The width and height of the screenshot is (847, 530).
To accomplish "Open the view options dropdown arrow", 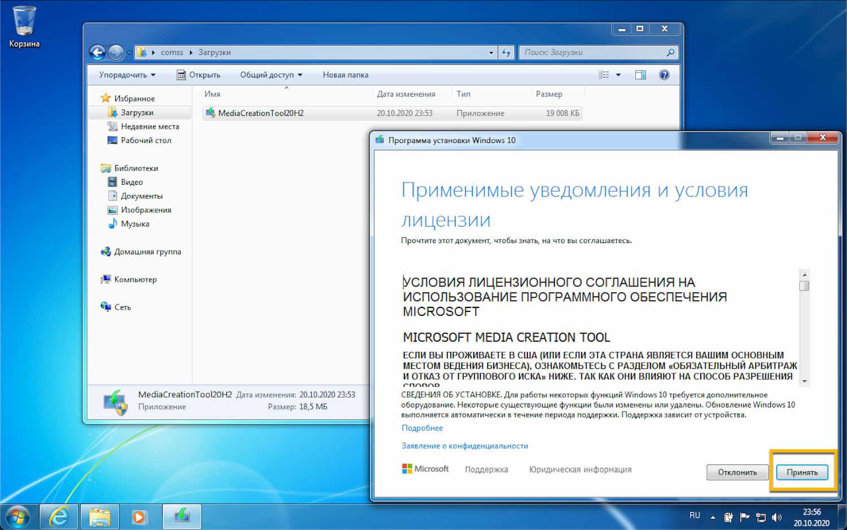I will coord(618,75).
